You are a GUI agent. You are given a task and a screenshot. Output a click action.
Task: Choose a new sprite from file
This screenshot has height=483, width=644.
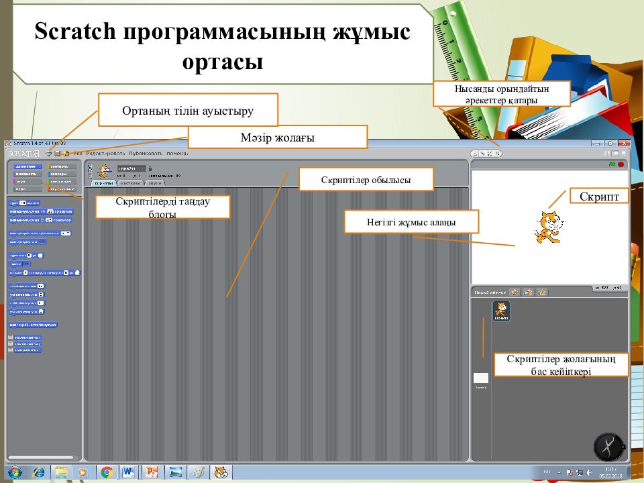[528, 292]
